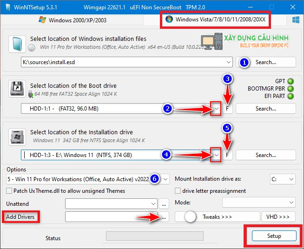Open the Mount Installation drive letter C: dropdown
The height and width of the screenshot is (249, 304).
tap(283, 179)
